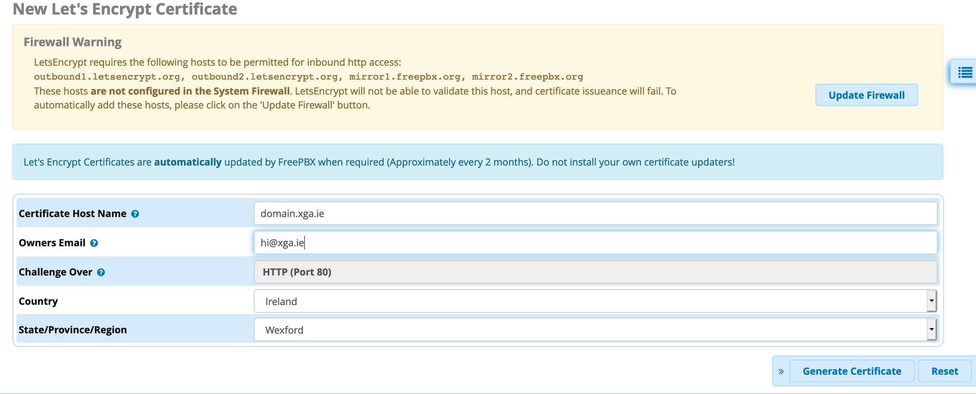
Task: Click the 'Challenge Over' label text
Action: tap(55, 272)
